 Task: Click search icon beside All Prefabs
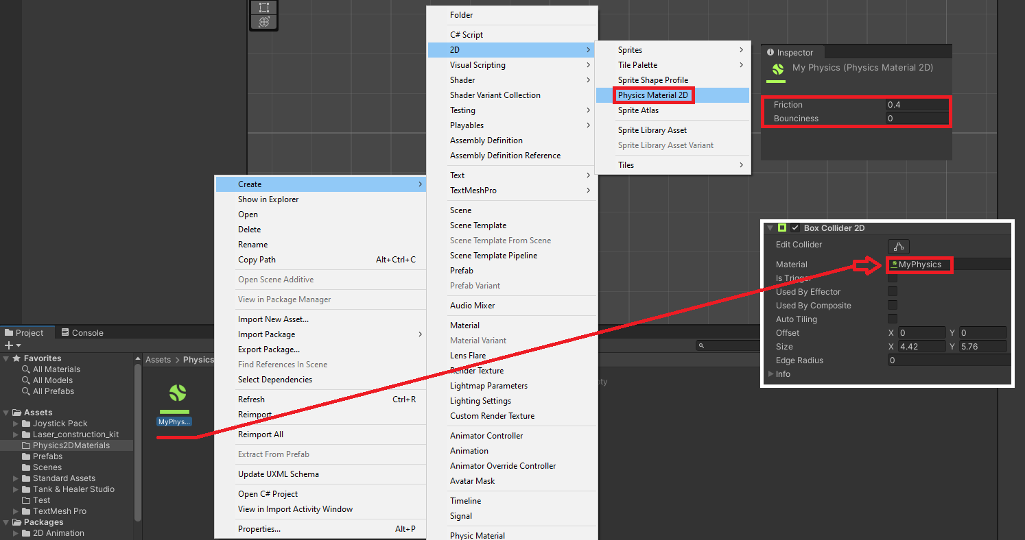tap(26, 391)
